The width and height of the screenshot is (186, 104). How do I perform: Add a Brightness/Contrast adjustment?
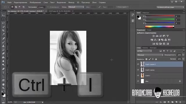tap(153, 36)
